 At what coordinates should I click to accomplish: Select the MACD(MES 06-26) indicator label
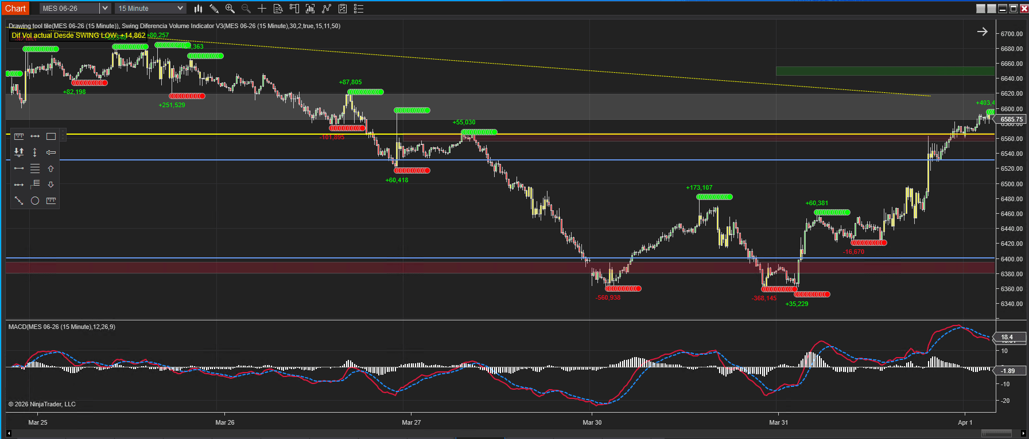click(x=62, y=327)
